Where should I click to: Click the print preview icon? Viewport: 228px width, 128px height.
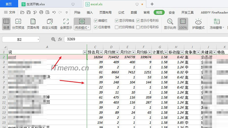click(x=48, y=12)
